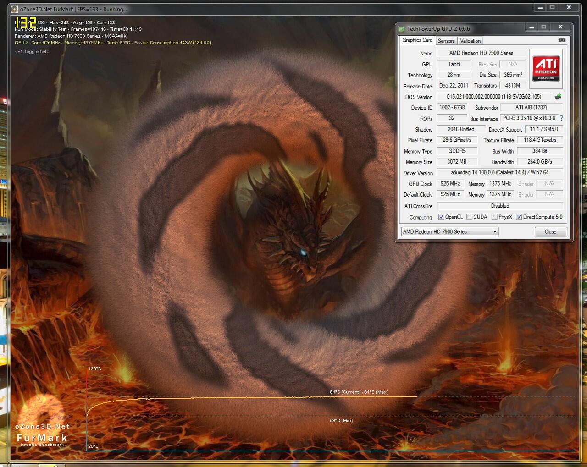Viewport: 587px width, 467px height.
Task: Click the ATI Radeon logo image
Action: click(x=546, y=68)
